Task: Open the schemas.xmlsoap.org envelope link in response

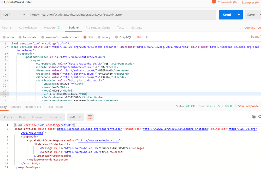Action: (90, 129)
